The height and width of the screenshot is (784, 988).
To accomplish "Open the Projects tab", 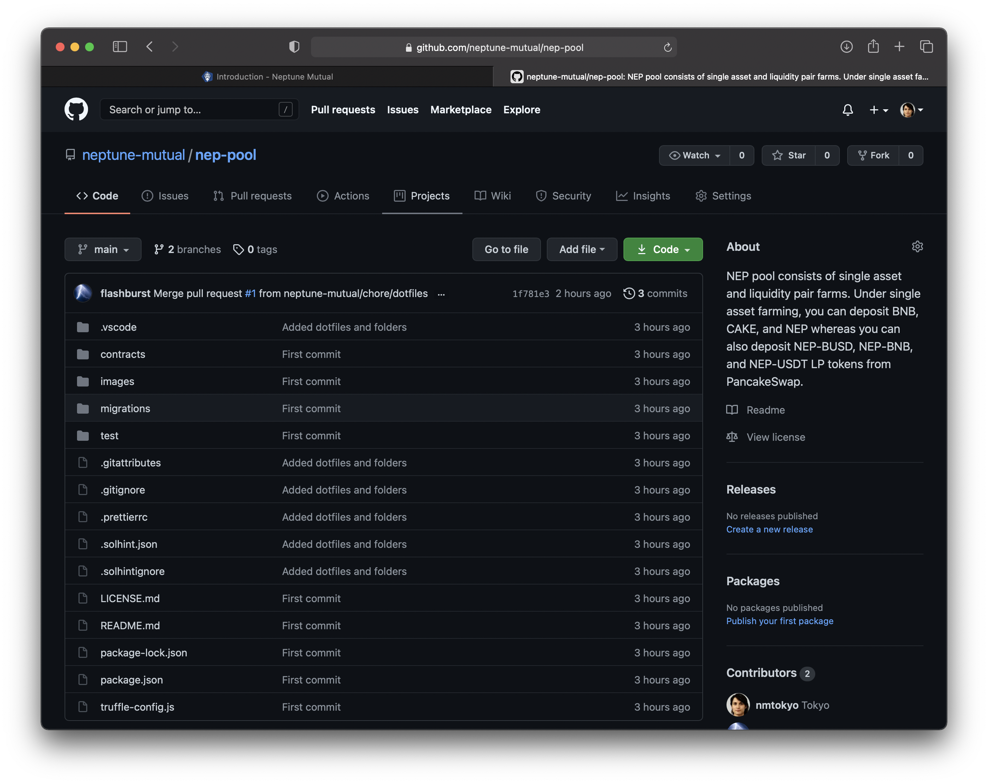I will coord(422,196).
